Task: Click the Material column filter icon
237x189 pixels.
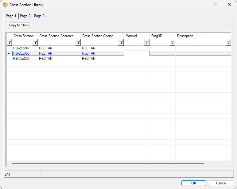Action: pos(147,42)
